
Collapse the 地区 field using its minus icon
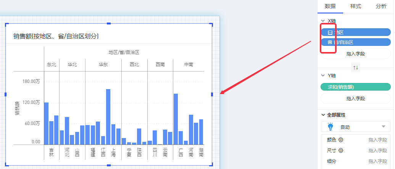(330, 32)
